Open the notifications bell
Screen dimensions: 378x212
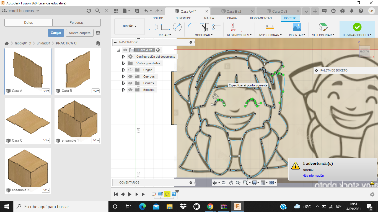coord(352,11)
